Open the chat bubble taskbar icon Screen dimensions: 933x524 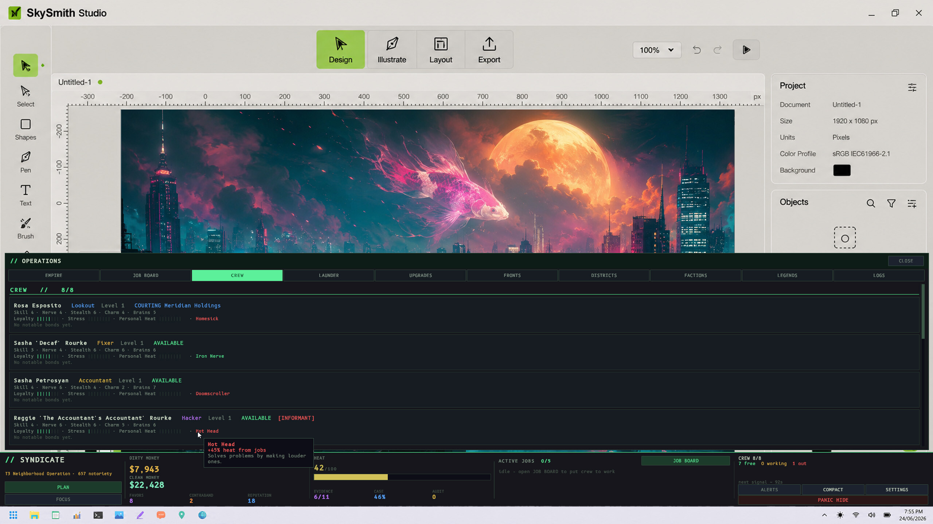(161, 515)
